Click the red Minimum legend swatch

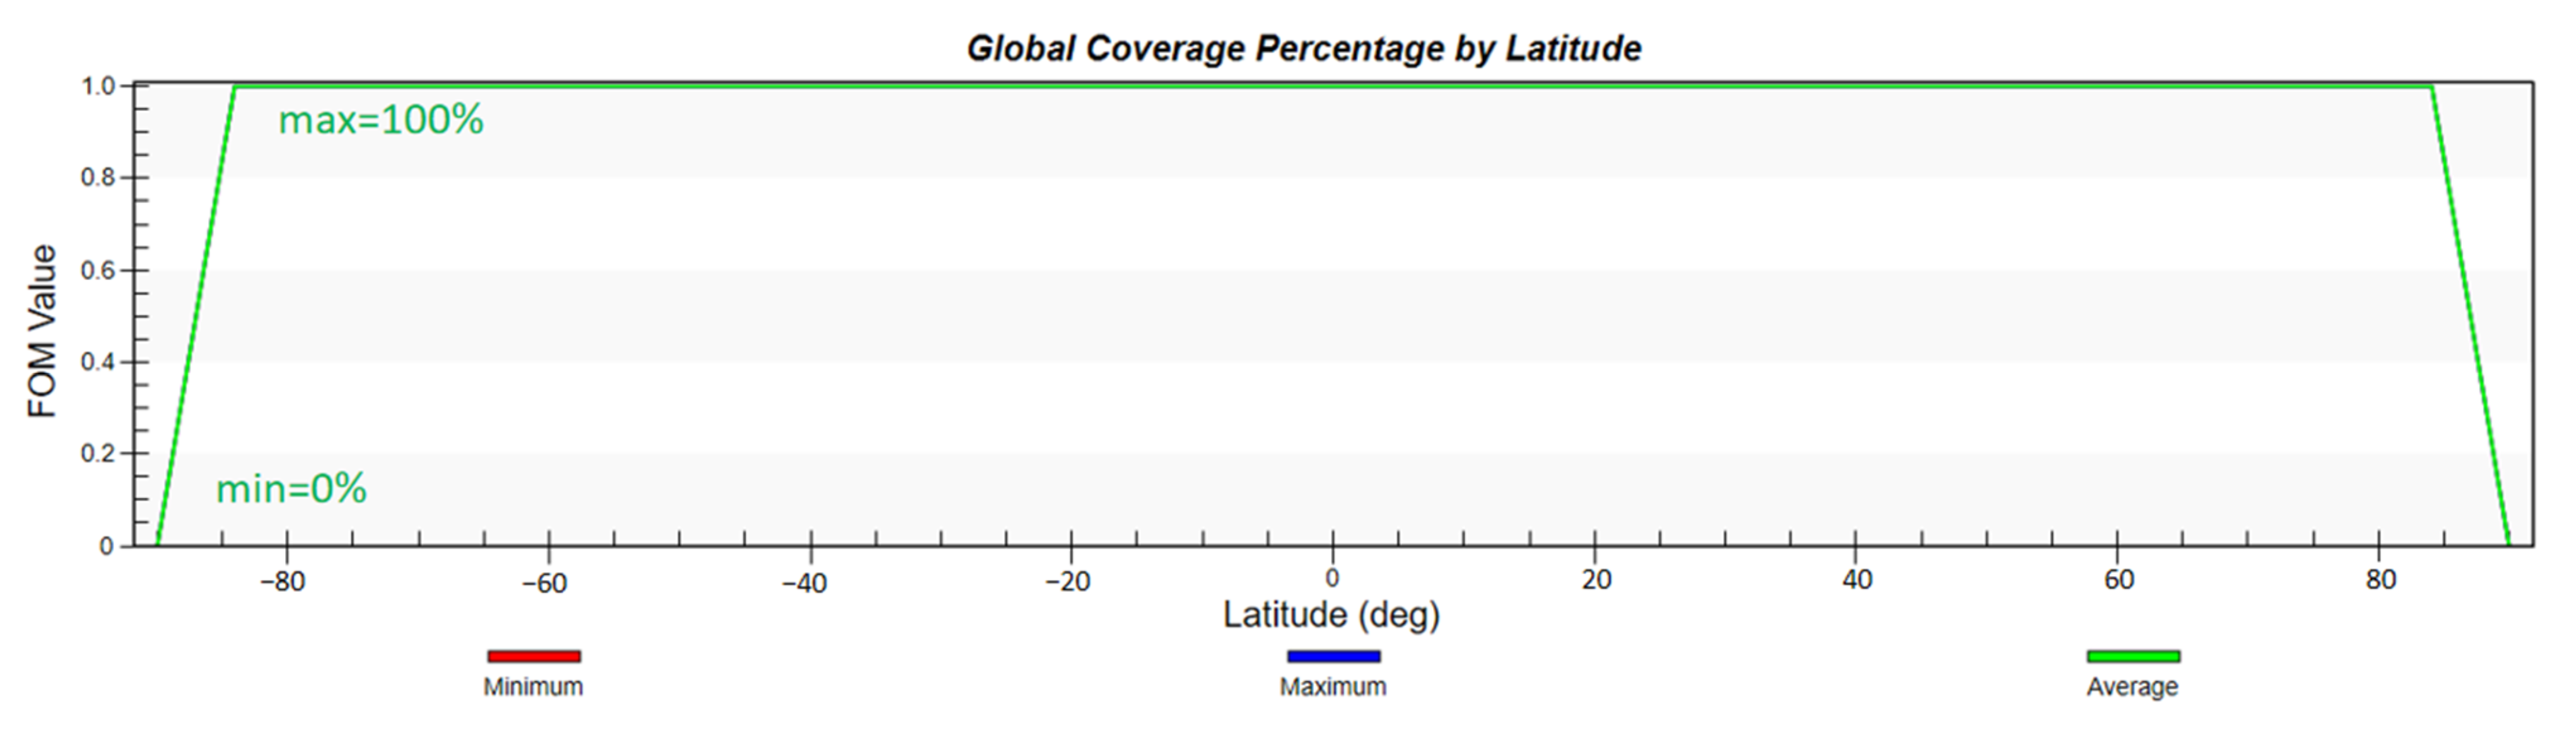tap(534, 656)
